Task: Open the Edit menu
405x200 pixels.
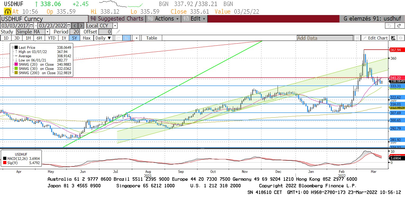Action: click(x=195, y=19)
